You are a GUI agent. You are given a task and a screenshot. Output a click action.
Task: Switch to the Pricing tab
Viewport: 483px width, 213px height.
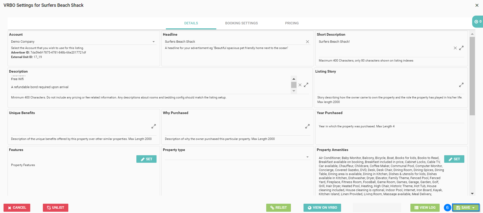292,23
